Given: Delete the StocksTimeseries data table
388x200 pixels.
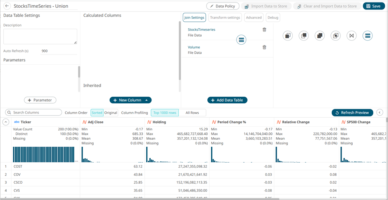Looking at the screenshot, I should 264,30.
